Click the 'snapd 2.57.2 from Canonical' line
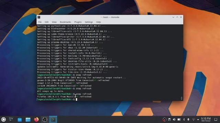The width and height of the screenshot is (220, 123). pyautogui.click(x=62, y=83)
